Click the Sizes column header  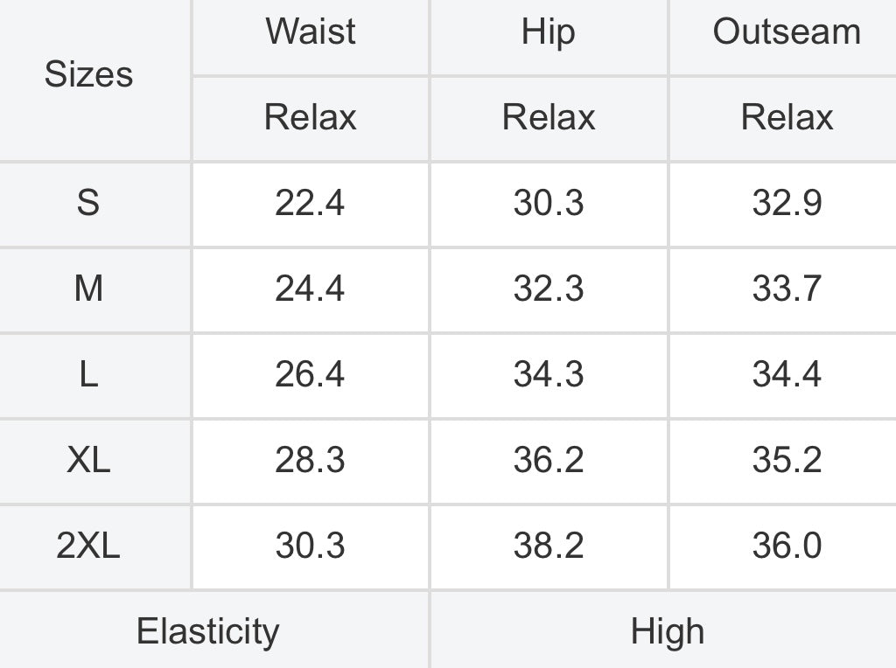[x=88, y=75]
